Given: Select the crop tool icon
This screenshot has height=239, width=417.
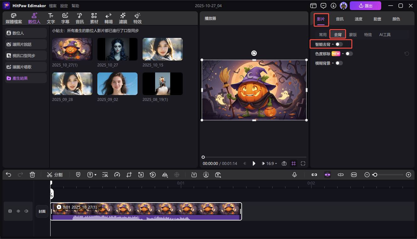Looking at the screenshot, I should tap(129, 175).
